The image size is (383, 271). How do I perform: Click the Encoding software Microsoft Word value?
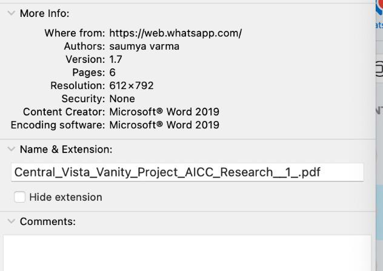[164, 125]
